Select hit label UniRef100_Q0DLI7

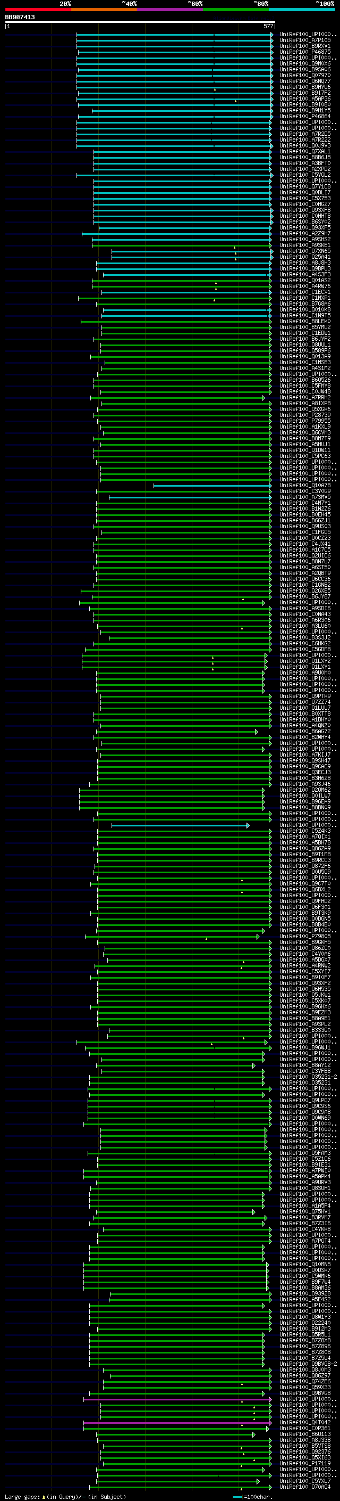coord(305,192)
